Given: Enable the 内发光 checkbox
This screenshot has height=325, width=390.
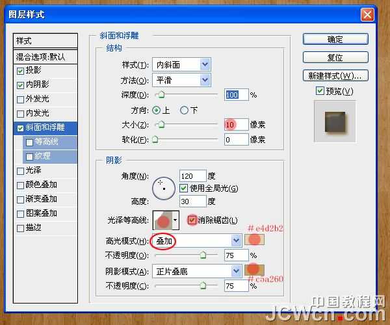Looking at the screenshot, I should (x=20, y=114).
